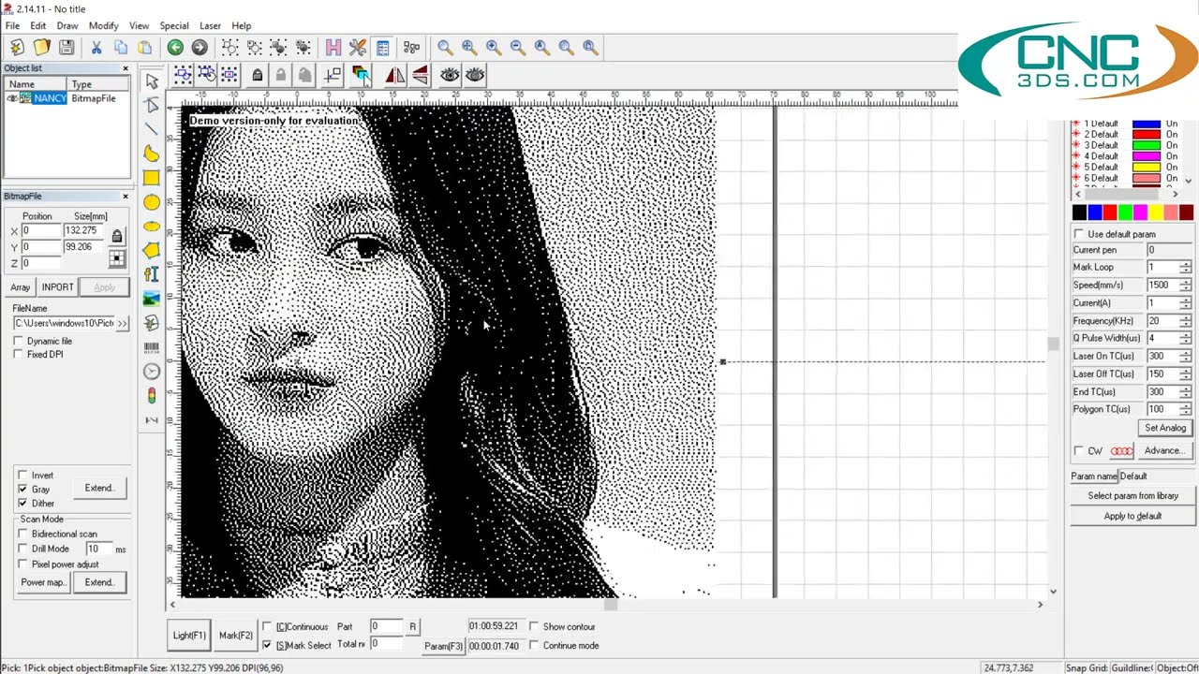Viewport: 1199px width, 674px height.
Task: Select the Circle draw tool
Action: point(152,202)
